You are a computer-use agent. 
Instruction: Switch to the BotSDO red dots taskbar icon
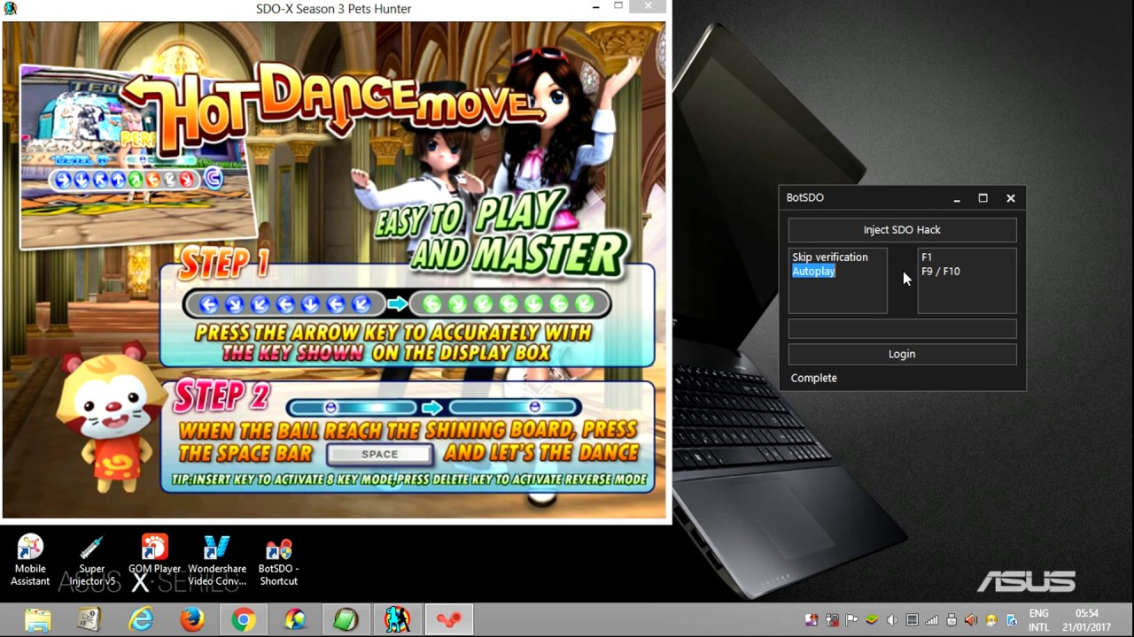(x=449, y=620)
